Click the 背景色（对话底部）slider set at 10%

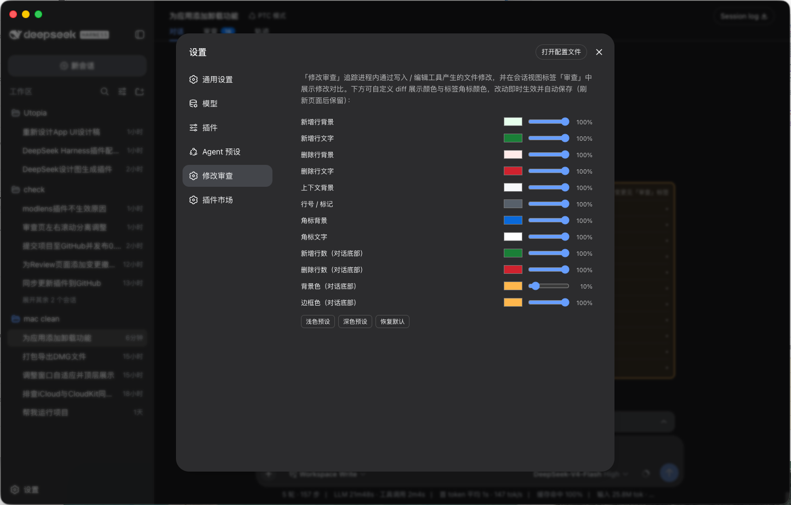549,286
